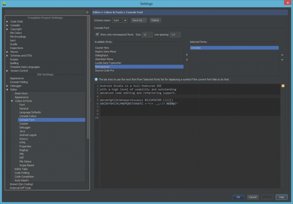Open Groovy color settings

point(23,139)
